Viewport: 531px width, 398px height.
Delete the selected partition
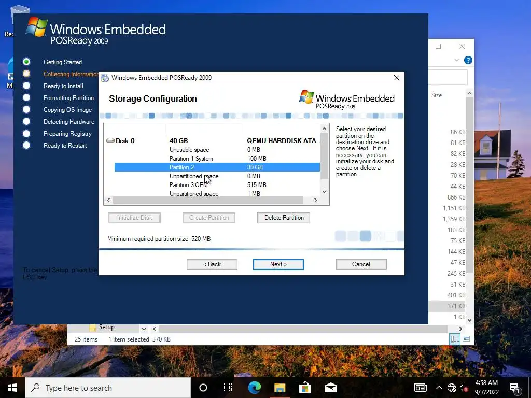284,218
